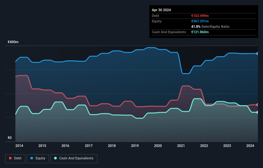The width and height of the screenshot is (263, 168).
Task: Click the 2014 x-axis label
Action: coord(19,146)
